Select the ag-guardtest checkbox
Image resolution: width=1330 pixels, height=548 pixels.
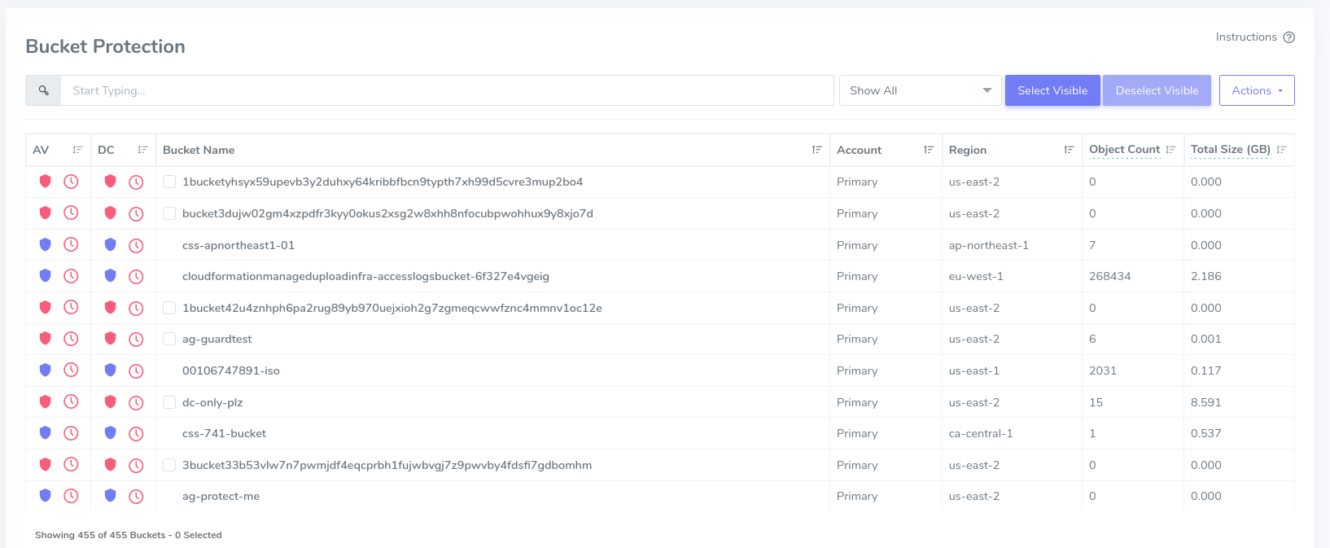pos(169,339)
